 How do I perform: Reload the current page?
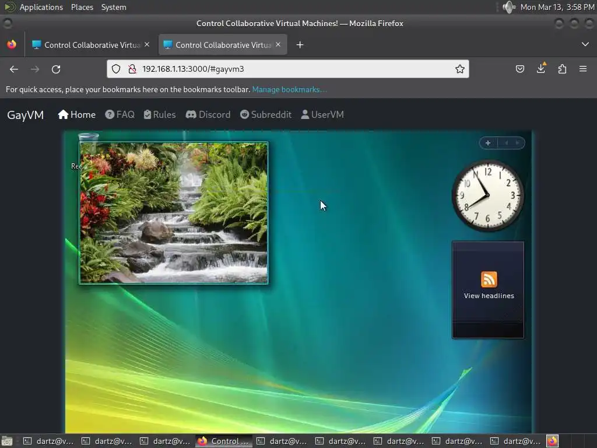[56, 69]
